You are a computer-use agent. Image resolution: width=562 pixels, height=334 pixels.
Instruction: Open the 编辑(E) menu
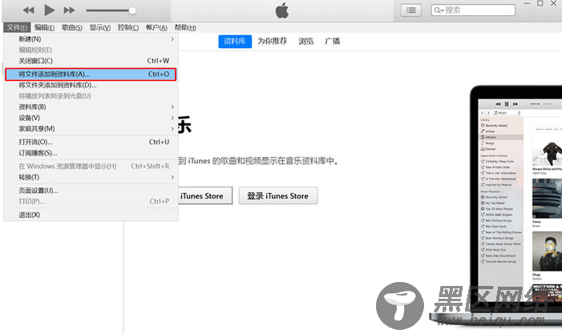click(44, 27)
